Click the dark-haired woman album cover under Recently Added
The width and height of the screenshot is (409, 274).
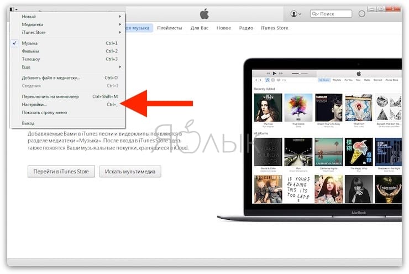[x=268, y=107]
